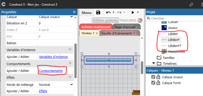Click the Familles folder icon
The image size is (203, 96).
(159, 57)
